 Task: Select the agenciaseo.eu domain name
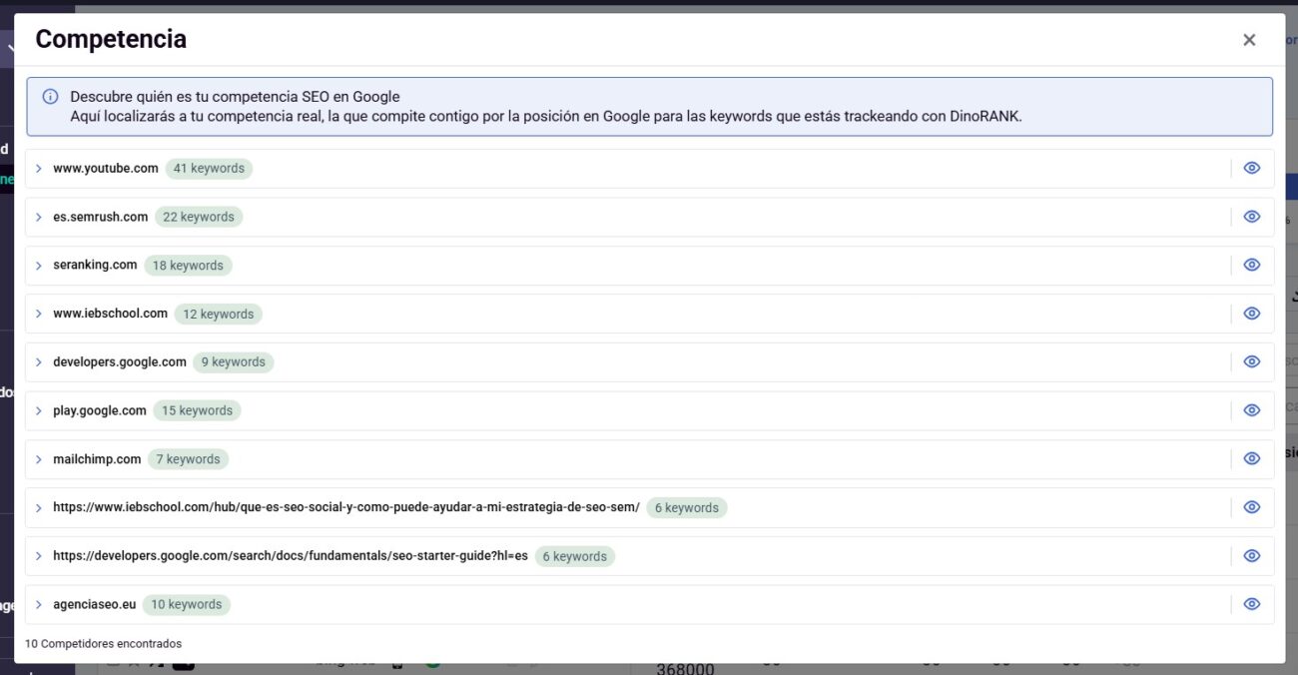(x=94, y=604)
